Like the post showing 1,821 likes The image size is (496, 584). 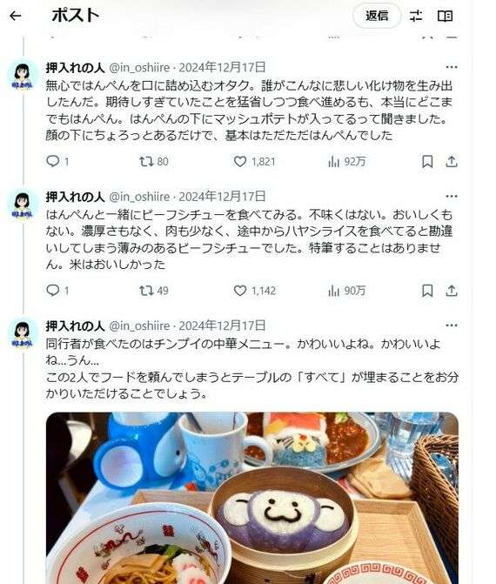point(255,161)
